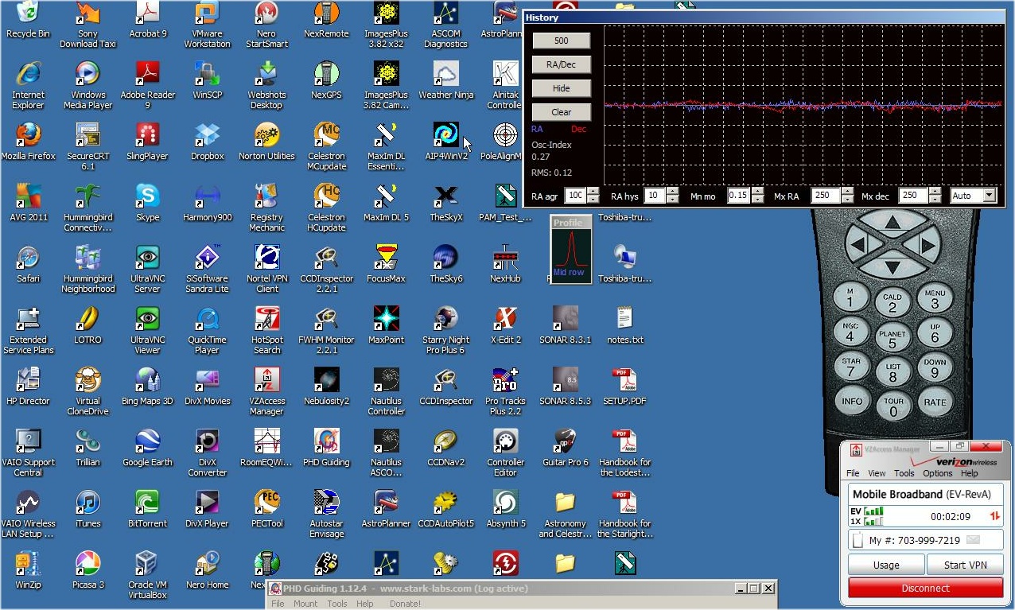Push the TOUR 0 key on hand controller
1015x610 pixels.
[x=893, y=407]
